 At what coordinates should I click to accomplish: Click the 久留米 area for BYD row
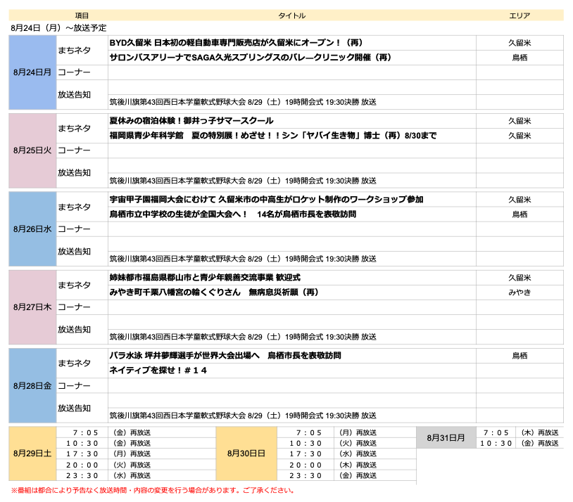(520, 43)
